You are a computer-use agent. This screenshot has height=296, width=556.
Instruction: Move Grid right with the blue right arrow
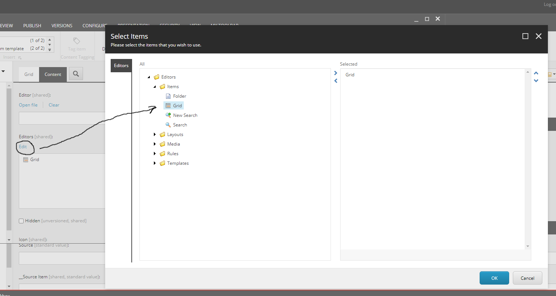coord(335,73)
